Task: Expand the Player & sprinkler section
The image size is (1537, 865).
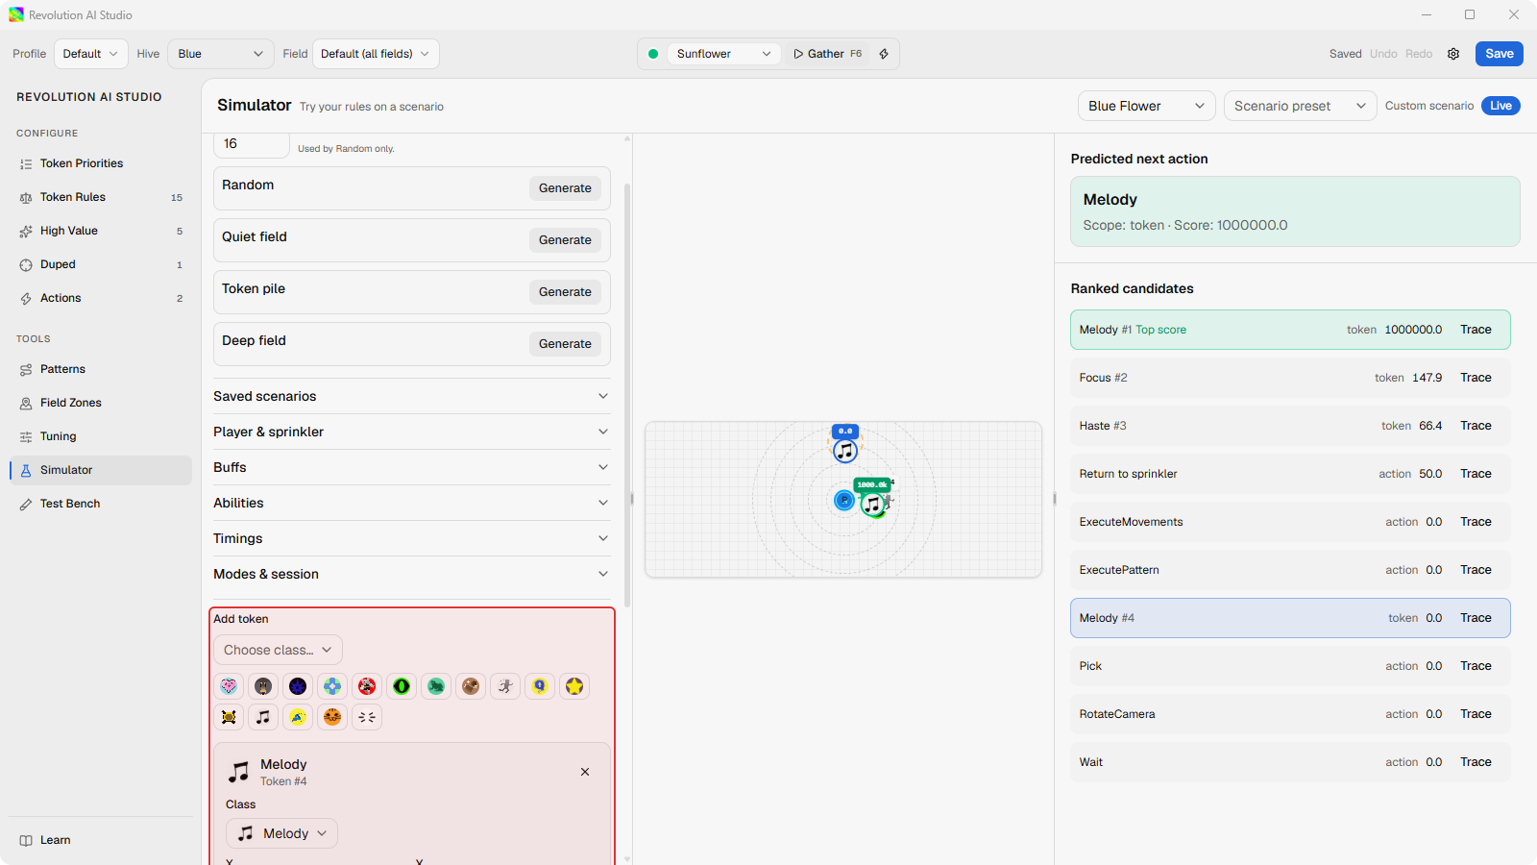Action: point(412,432)
